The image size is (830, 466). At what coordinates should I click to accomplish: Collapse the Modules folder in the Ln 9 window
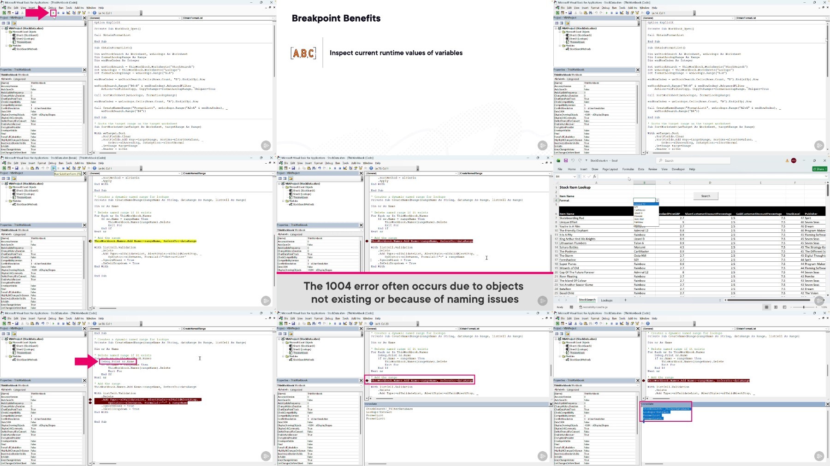[x=284, y=356]
